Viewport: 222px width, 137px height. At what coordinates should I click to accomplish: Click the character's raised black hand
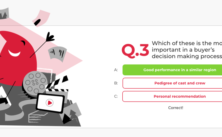point(50,37)
